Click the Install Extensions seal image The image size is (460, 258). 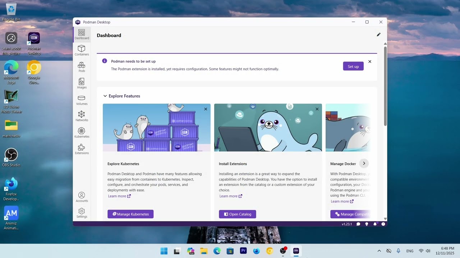268,128
